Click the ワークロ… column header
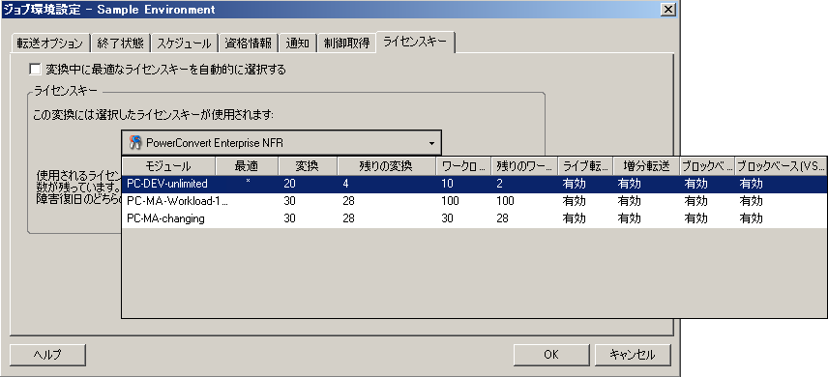The image size is (828, 377). (463, 166)
